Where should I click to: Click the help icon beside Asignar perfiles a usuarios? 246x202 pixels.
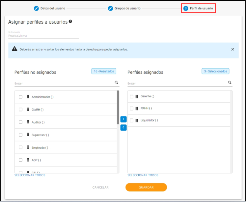(70, 21)
